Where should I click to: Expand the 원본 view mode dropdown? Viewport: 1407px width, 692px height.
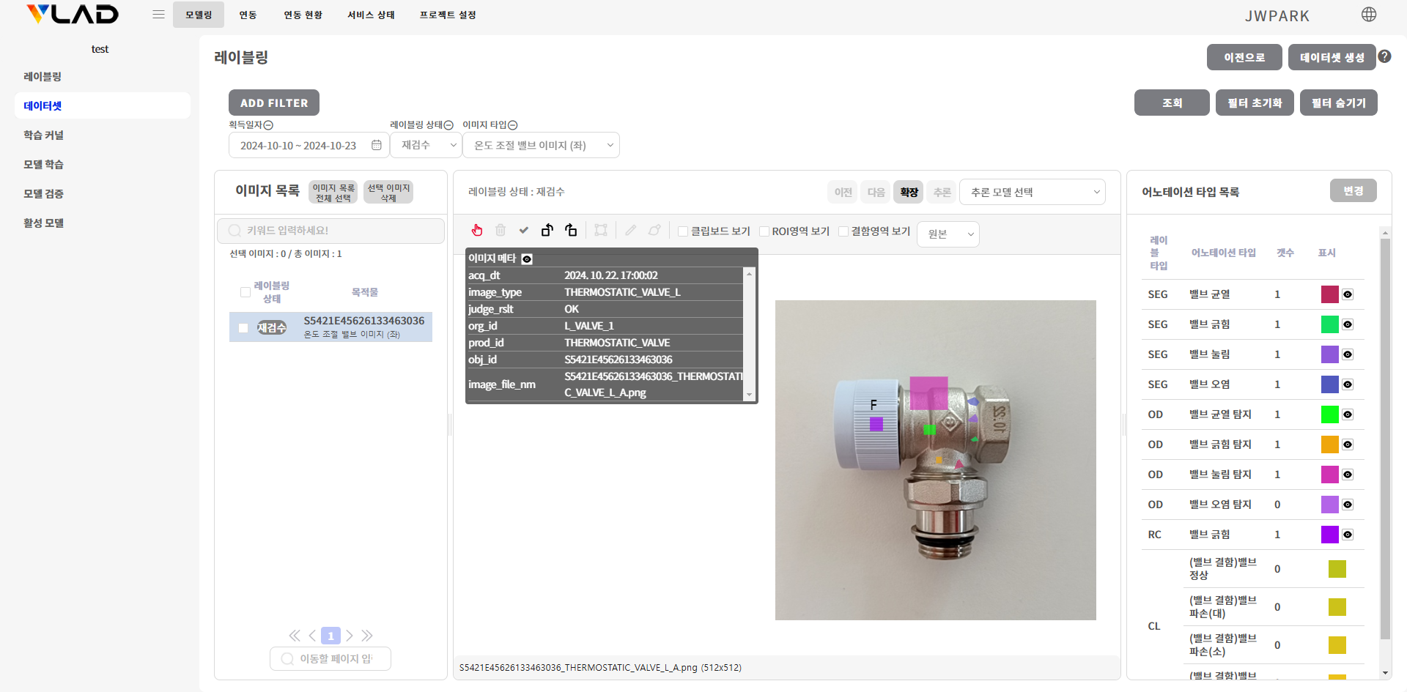click(948, 234)
